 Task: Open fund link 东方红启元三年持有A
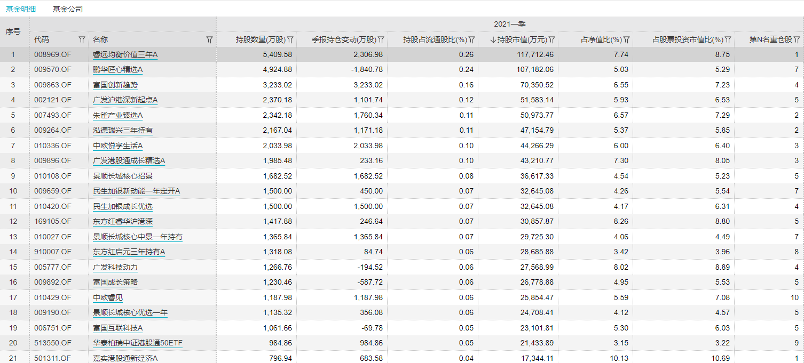click(x=129, y=252)
